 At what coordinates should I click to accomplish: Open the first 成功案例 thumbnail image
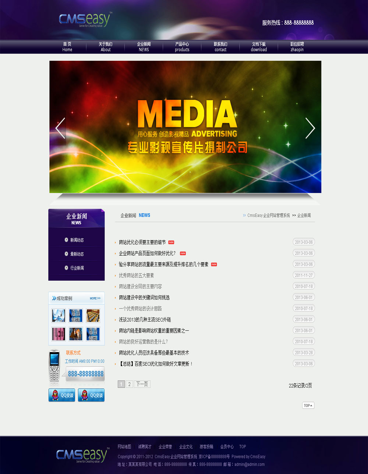click(x=59, y=316)
